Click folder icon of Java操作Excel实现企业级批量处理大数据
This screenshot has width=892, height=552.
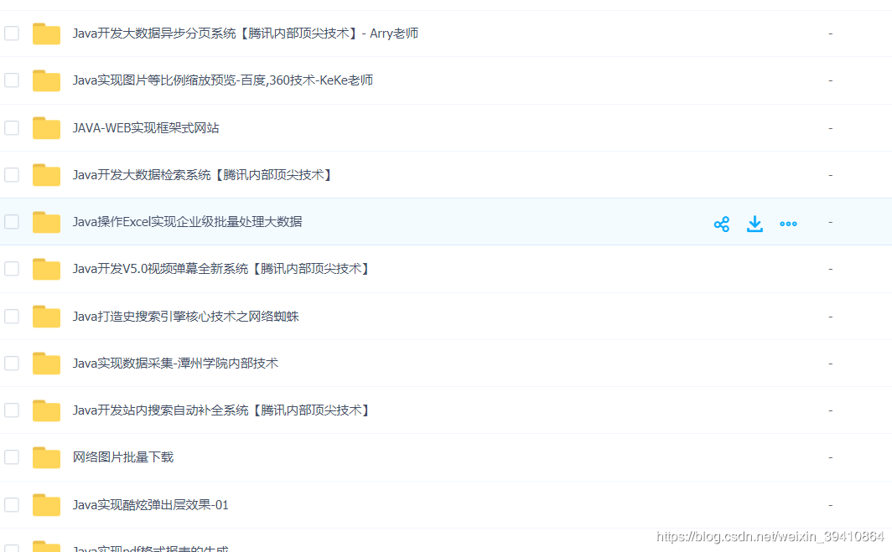click(x=47, y=222)
